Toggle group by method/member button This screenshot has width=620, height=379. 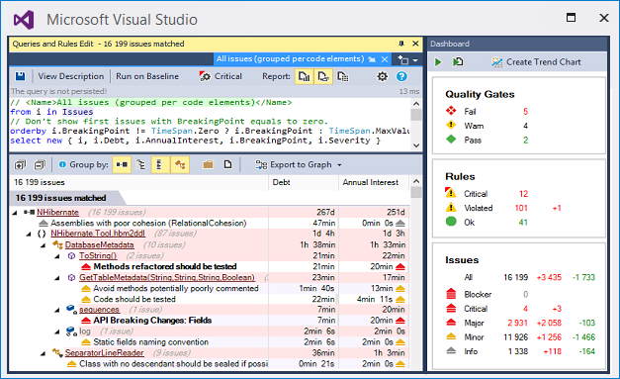point(180,164)
